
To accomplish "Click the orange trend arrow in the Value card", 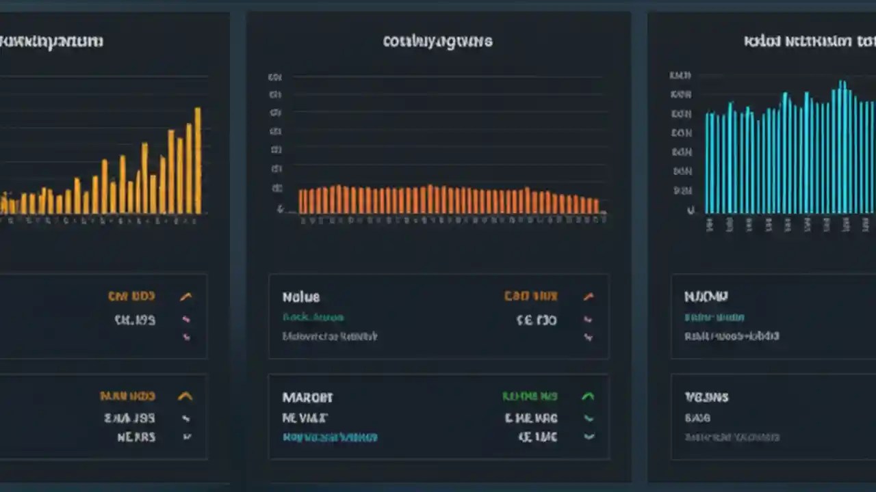I will 588,296.
